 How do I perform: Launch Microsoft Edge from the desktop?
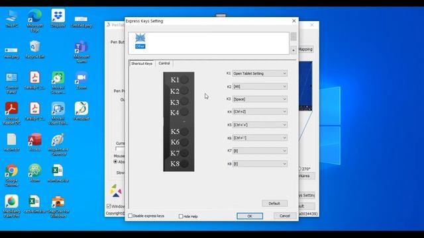pyautogui.click(x=35, y=20)
